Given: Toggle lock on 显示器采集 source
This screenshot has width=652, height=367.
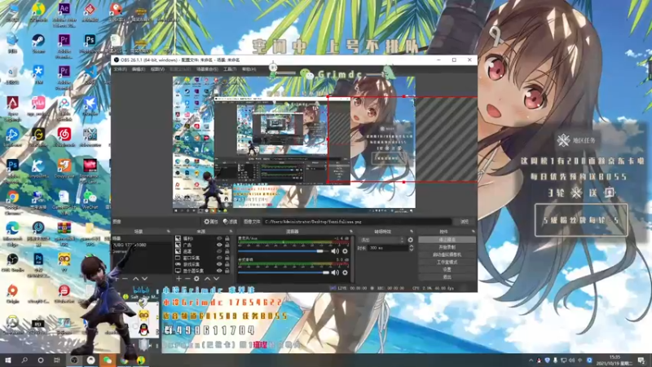Looking at the screenshot, I should [227, 271].
